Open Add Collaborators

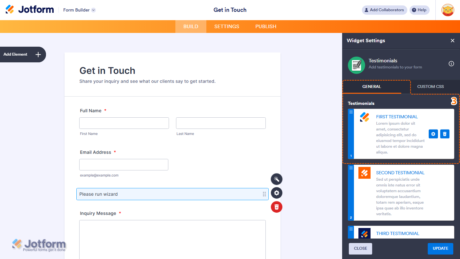coord(384,10)
